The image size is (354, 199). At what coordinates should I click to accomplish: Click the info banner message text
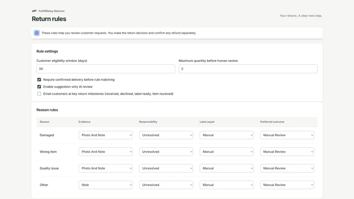119,33
